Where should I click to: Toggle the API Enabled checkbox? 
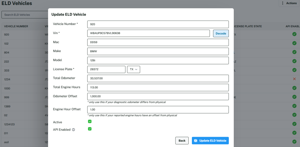[90, 129]
